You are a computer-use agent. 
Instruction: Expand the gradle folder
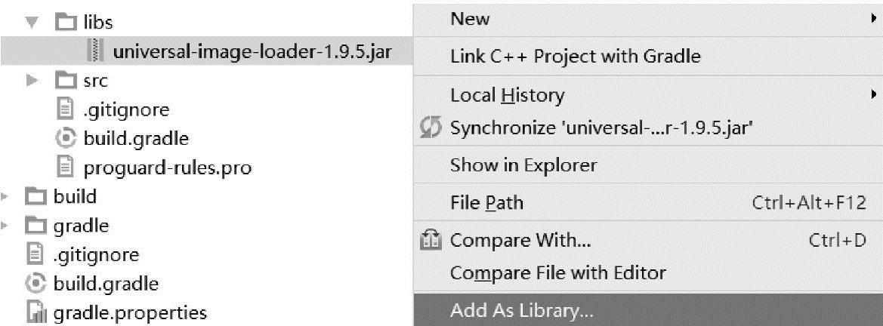6,226
